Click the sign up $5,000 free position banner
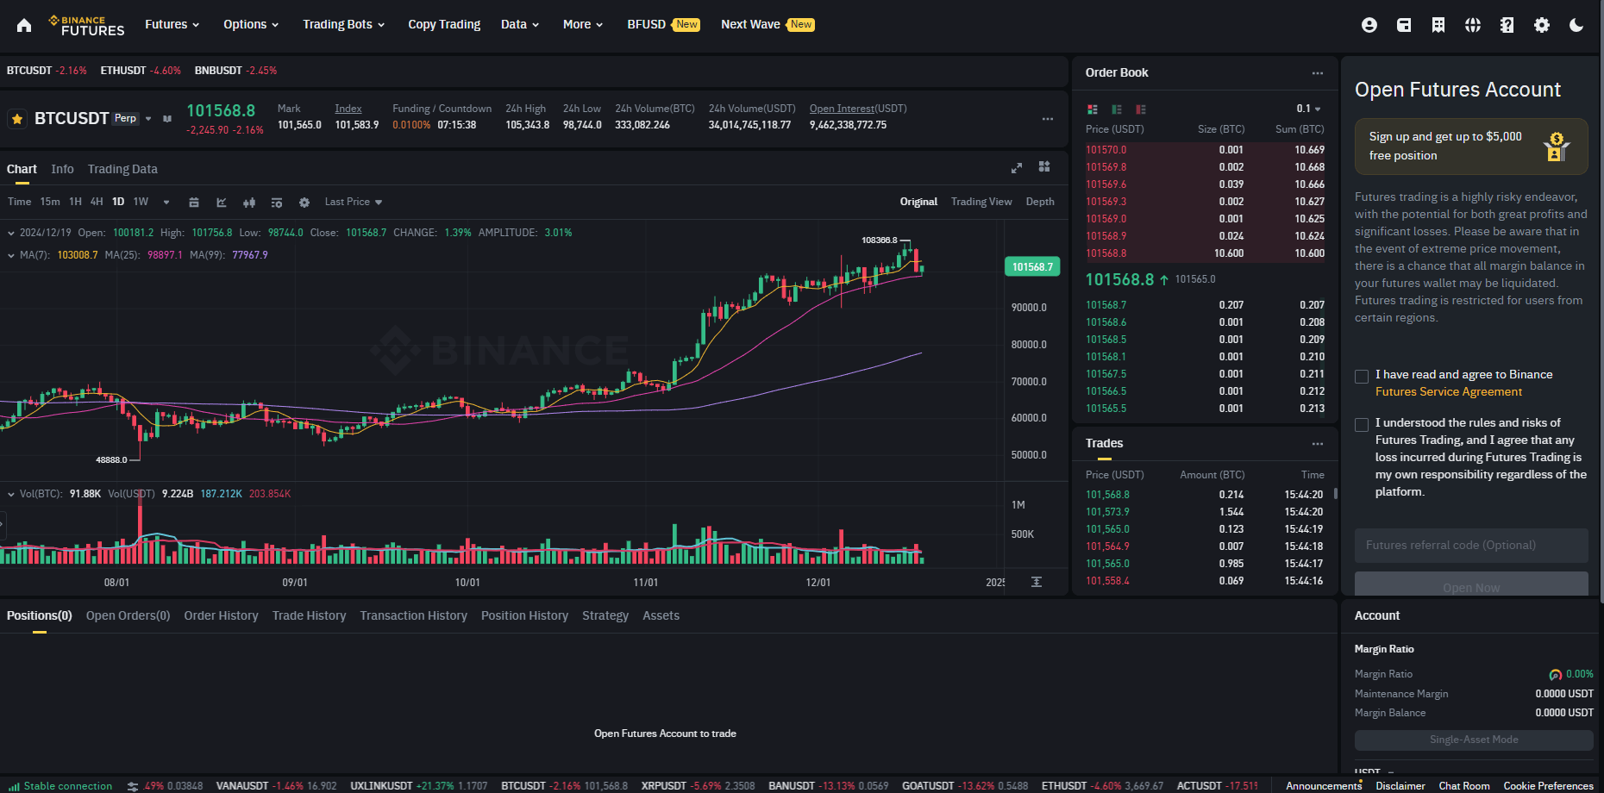This screenshot has height=793, width=1604. coord(1471,147)
